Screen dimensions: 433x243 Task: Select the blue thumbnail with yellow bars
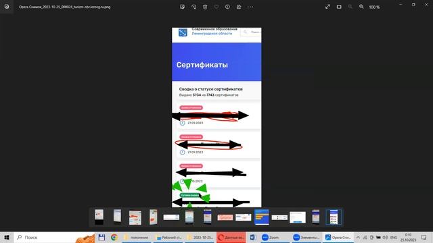[262, 217]
